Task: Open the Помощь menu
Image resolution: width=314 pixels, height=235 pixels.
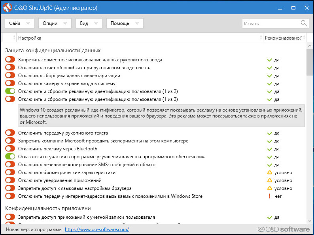Action: 125,23
